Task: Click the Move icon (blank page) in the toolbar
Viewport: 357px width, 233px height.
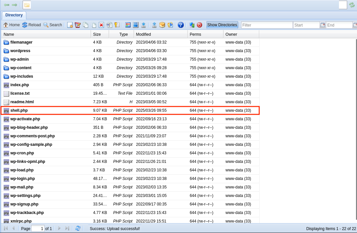Action: click(x=94, y=25)
